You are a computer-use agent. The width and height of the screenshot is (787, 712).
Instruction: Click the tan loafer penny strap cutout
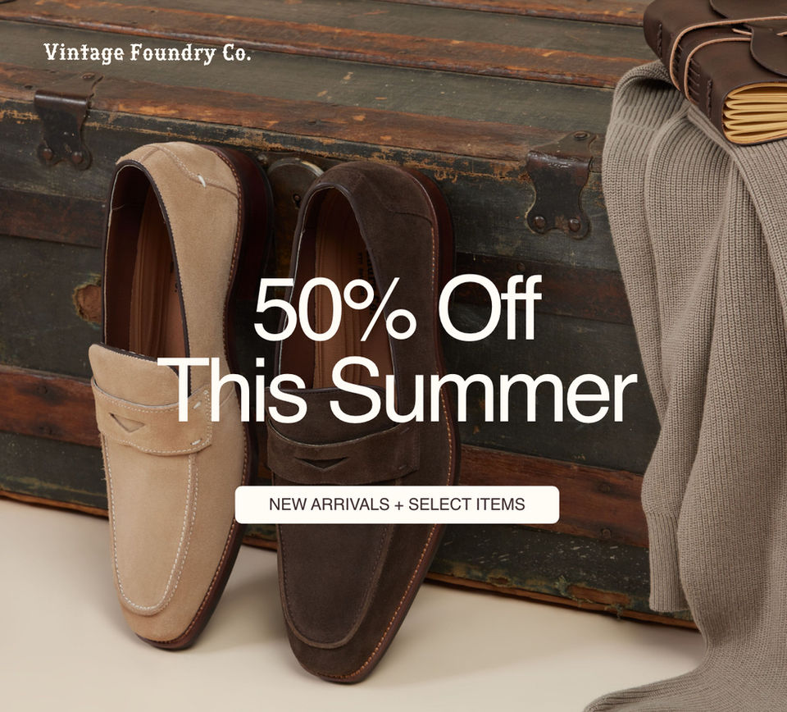click(126, 422)
